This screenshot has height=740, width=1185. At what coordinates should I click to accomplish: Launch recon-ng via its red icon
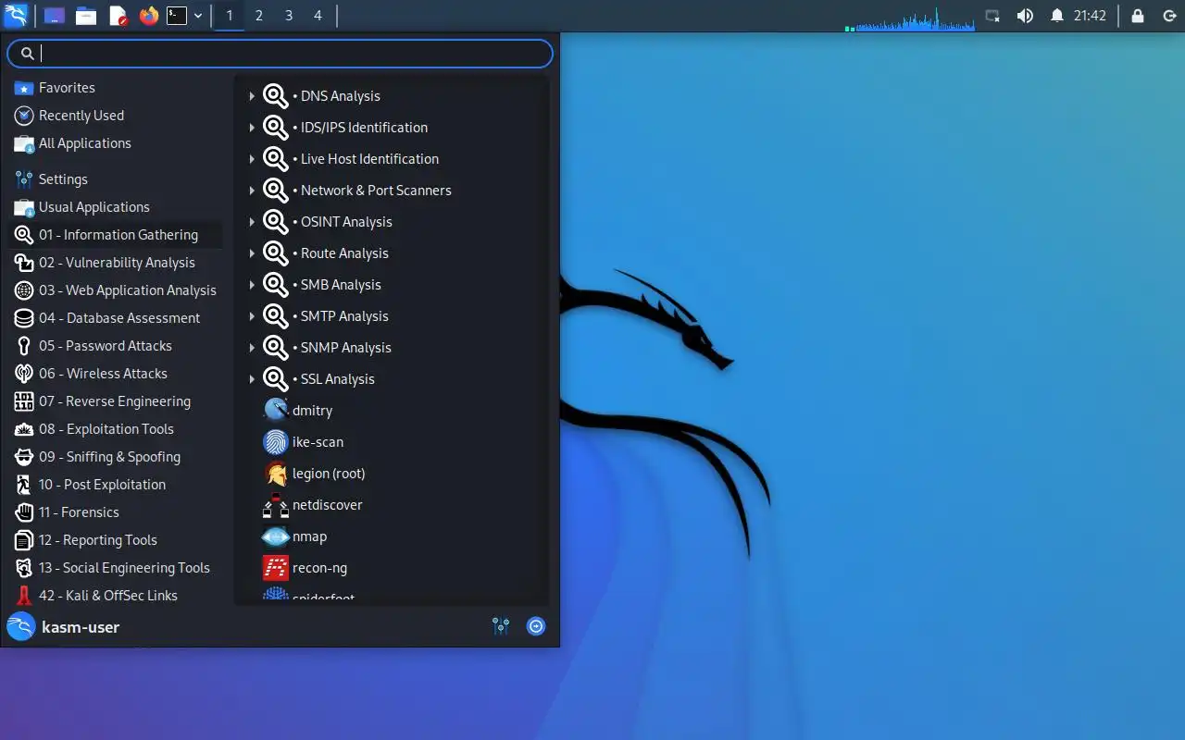pyautogui.click(x=276, y=568)
